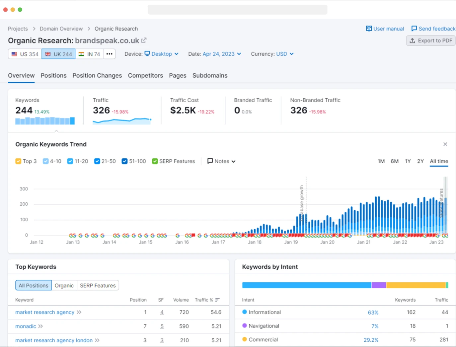Open the market research agency keyword link

pyautogui.click(x=45, y=312)
